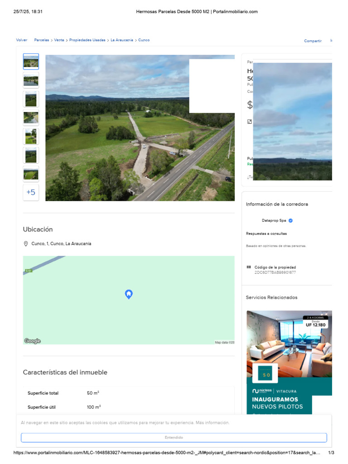
Task: Select second gallery thumbnail with lake
Action: point(31,80)
